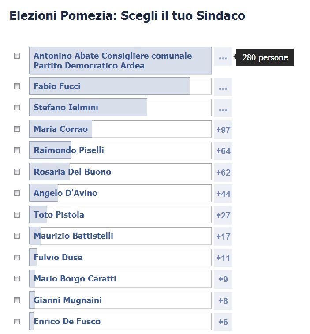Open the +44 voters list
Screen dimensions: 310x334
pyautogui.click(x=223, y=194)
